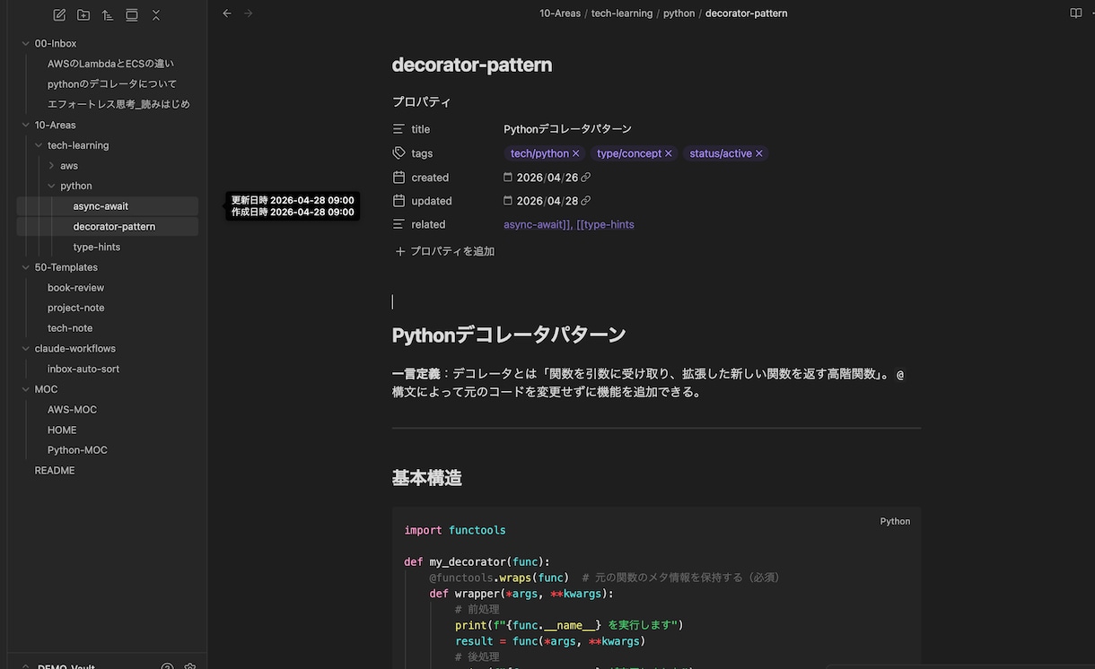
Task: Open the daily note link beside updated date
Action: click(586, 201)
